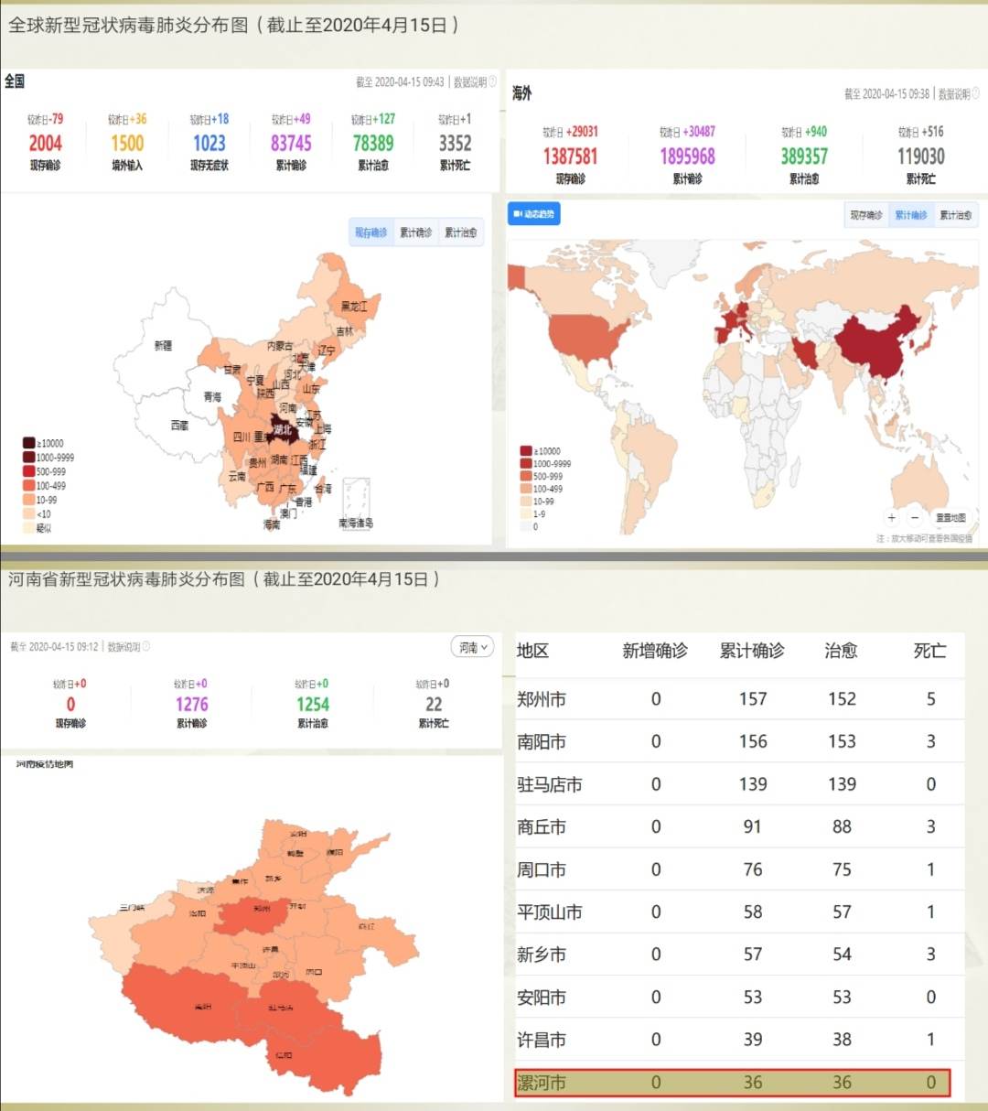Click the 累计确诊 table column header
Screen dimensions: 988x1111
pyautogui.click(x=752, y=651)
